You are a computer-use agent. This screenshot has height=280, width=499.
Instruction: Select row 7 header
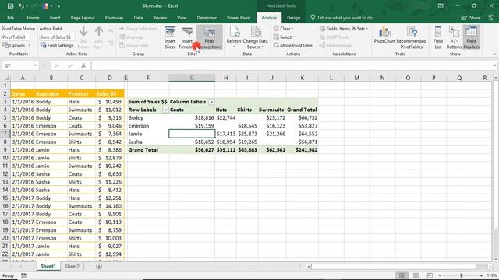[5, 134]
